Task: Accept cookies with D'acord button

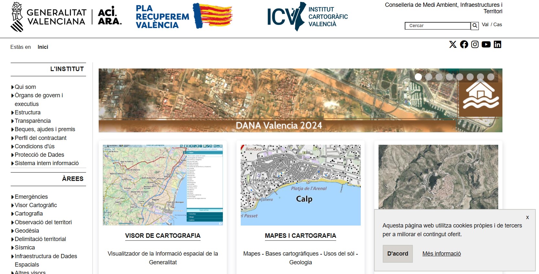Action: click(x=398, y=254)
